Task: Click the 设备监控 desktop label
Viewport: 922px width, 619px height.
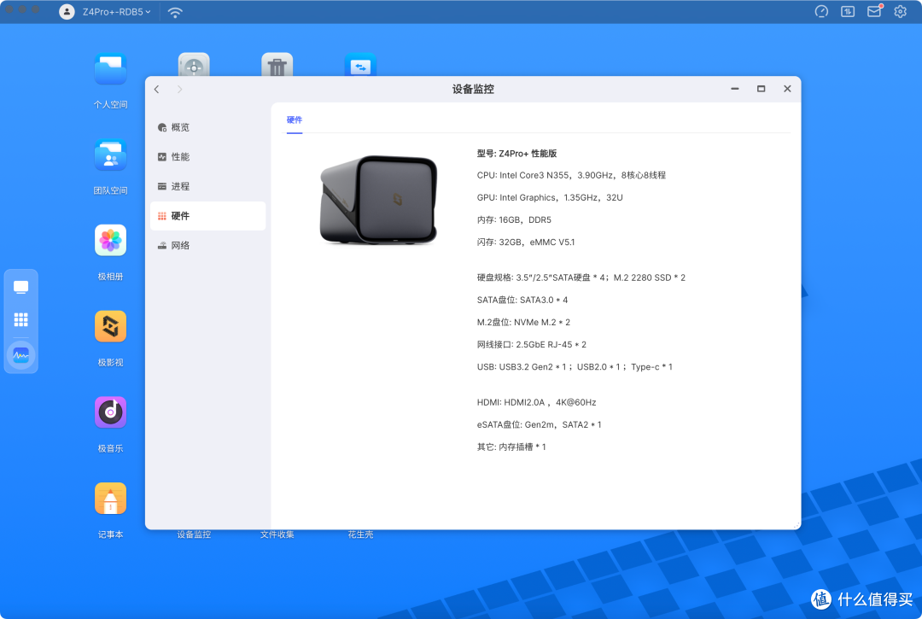Action: [x=194, y=534]
